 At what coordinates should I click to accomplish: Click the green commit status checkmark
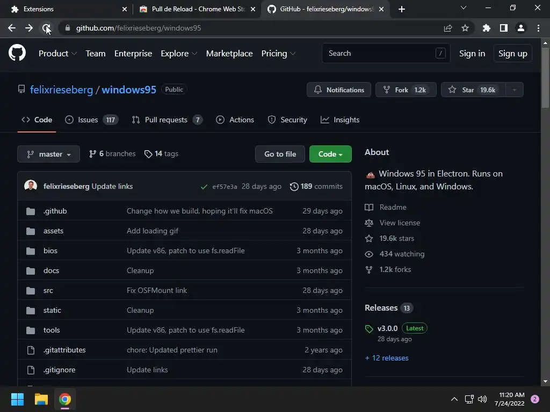tap(204, 187)
